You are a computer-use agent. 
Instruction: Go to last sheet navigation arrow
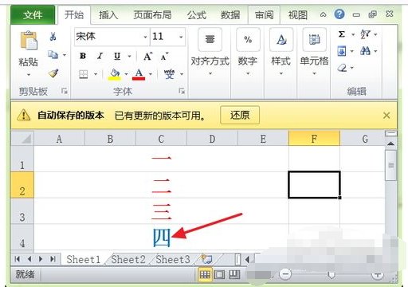53,259
